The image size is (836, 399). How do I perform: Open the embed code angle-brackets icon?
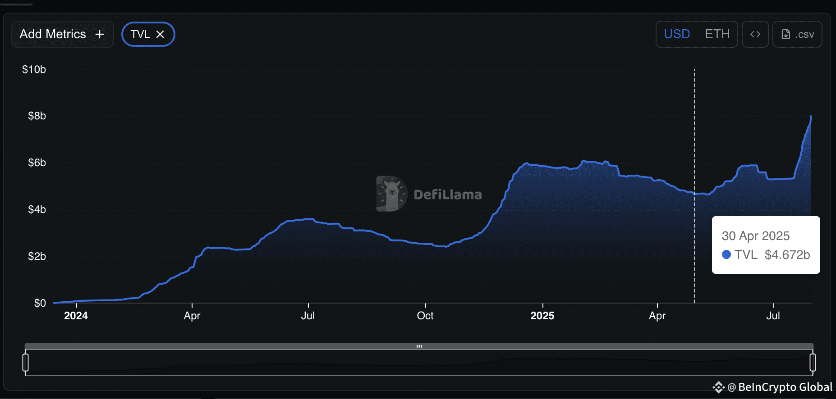click(x=755, y=34)
